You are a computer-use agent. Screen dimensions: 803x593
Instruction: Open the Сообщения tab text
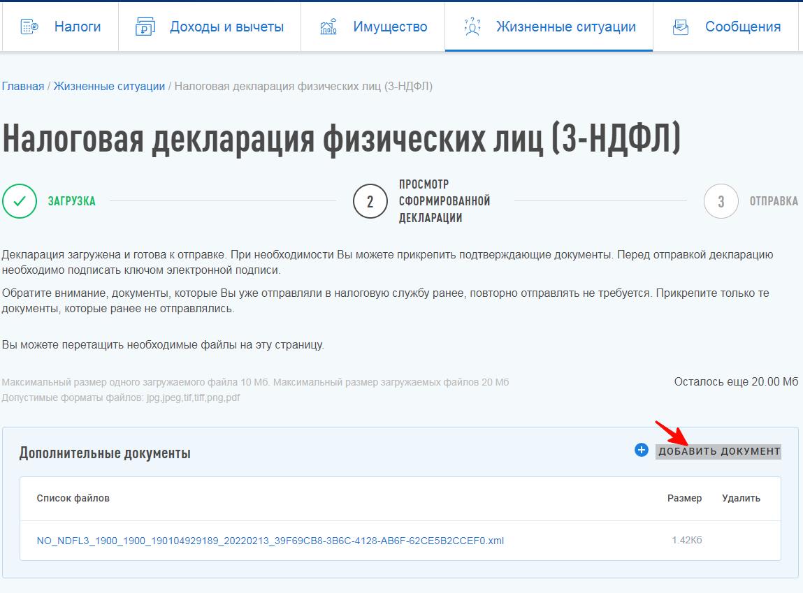tap(742, 27)
